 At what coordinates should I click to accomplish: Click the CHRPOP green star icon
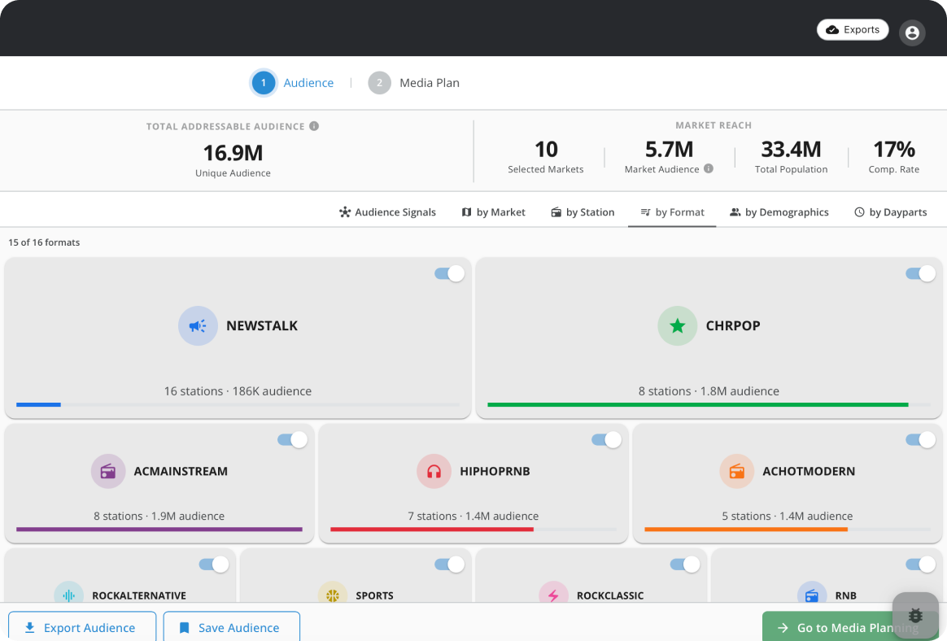pos(678,325)
